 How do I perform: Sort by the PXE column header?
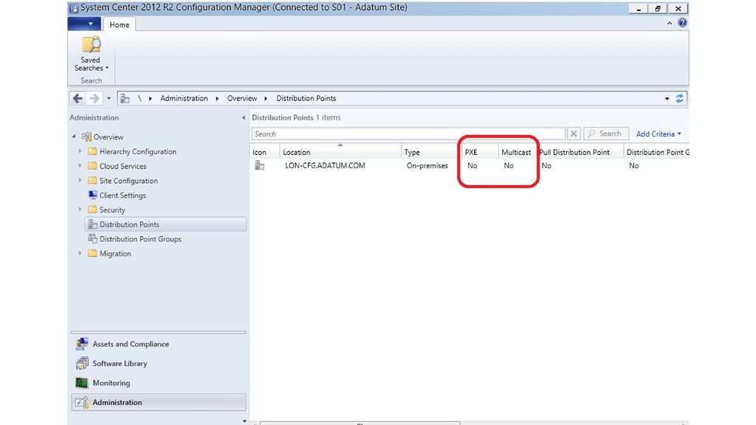(480, 152)
